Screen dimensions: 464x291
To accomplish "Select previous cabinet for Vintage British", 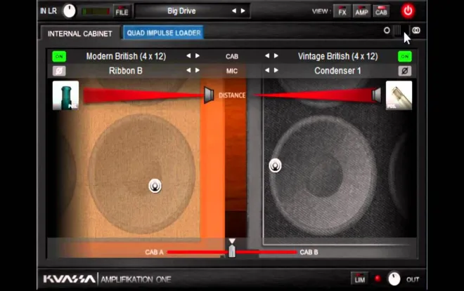I will pos(267,56).
